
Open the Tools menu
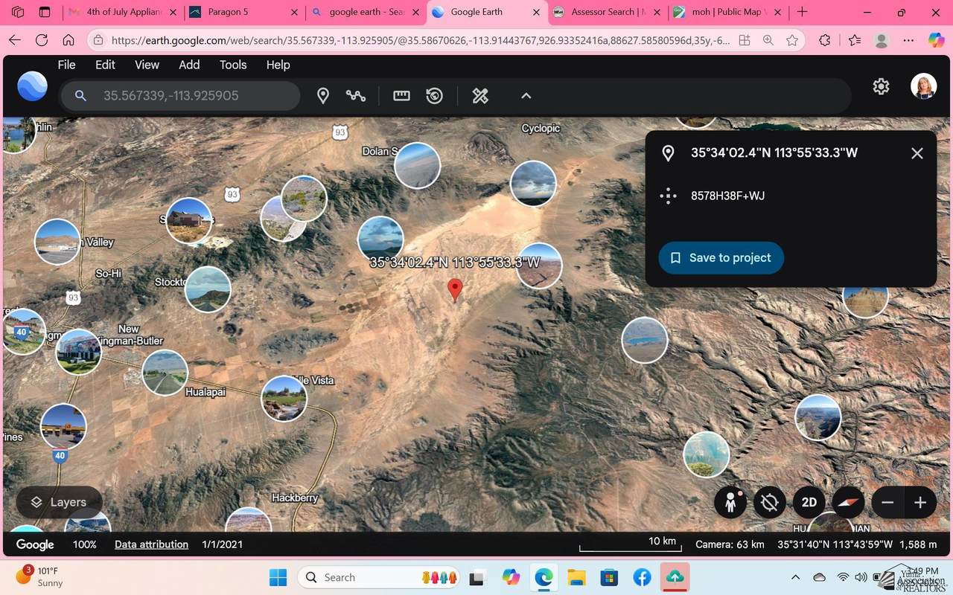tap(233, 65)
